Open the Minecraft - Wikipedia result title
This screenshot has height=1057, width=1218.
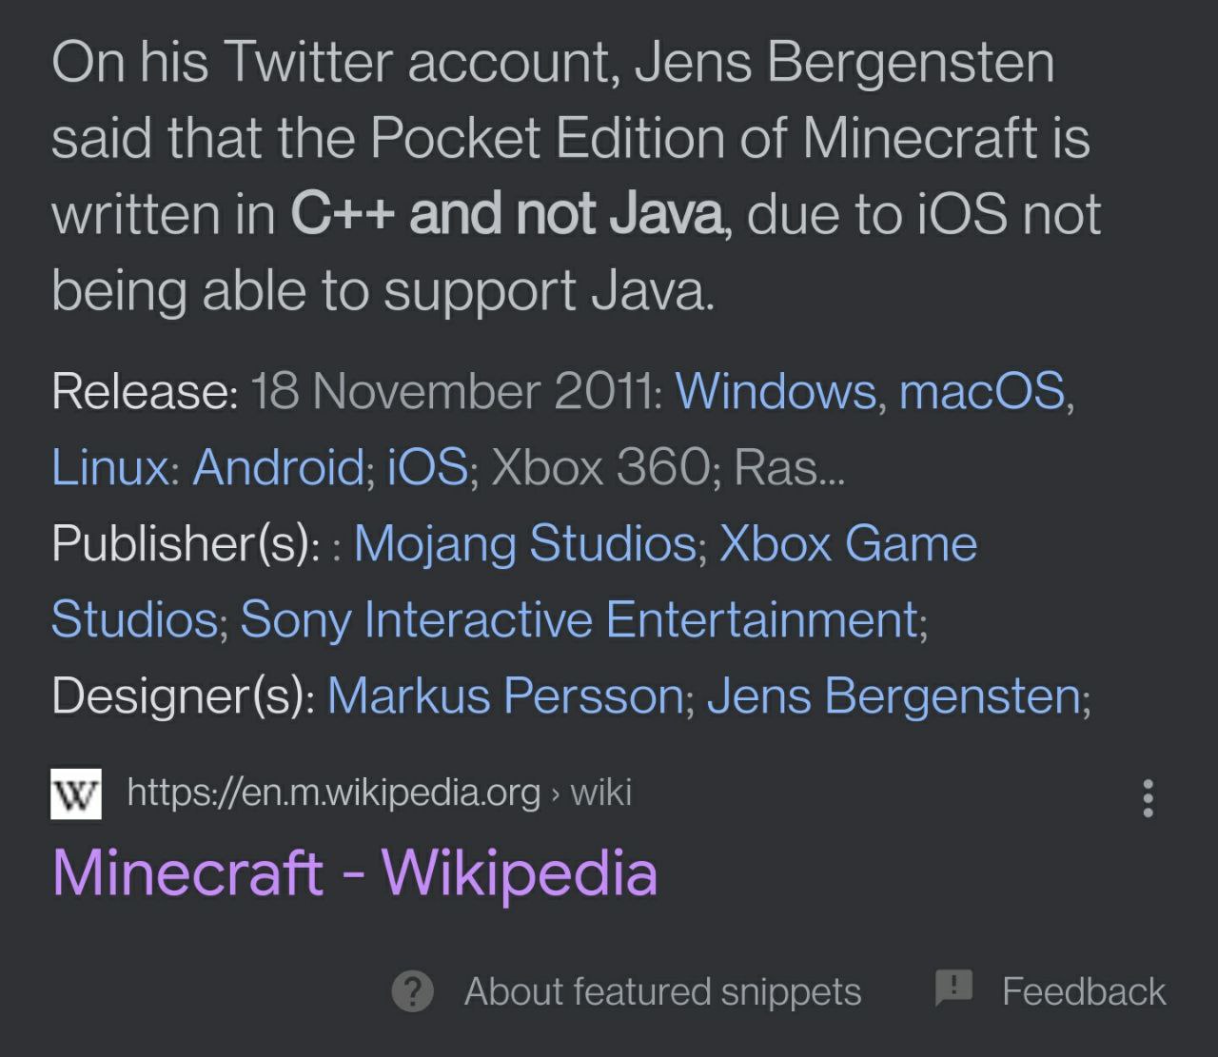(355, 872)
